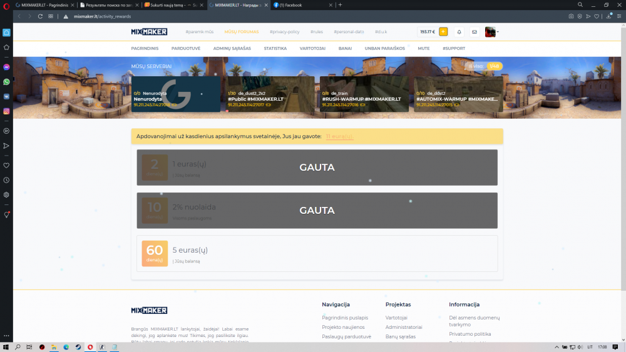Open Instagram in Opera sidebar

pos(6,111)
